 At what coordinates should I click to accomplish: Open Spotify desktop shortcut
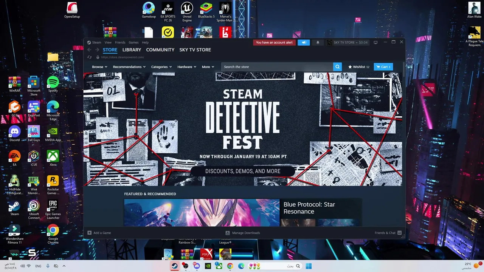pyautogui.click(x=53, y=84)
